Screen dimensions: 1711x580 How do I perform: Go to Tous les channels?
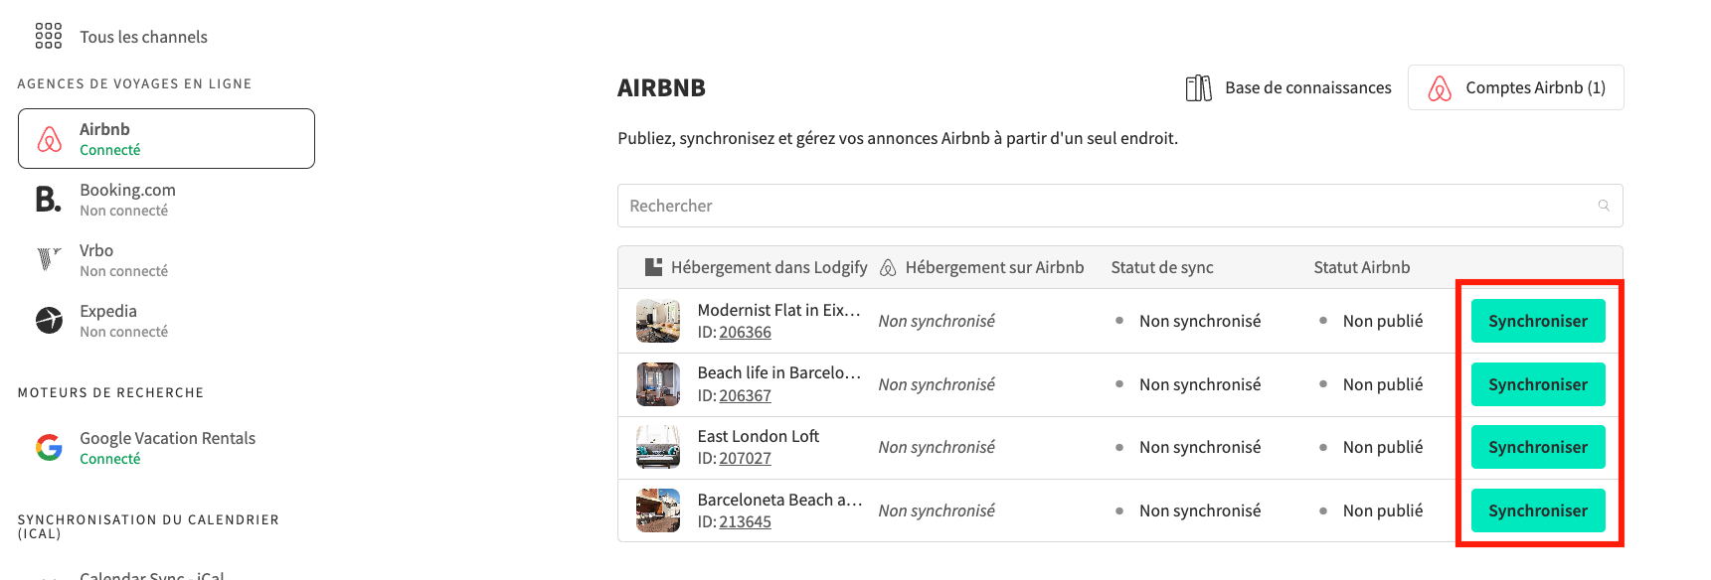tap(143, 37)
